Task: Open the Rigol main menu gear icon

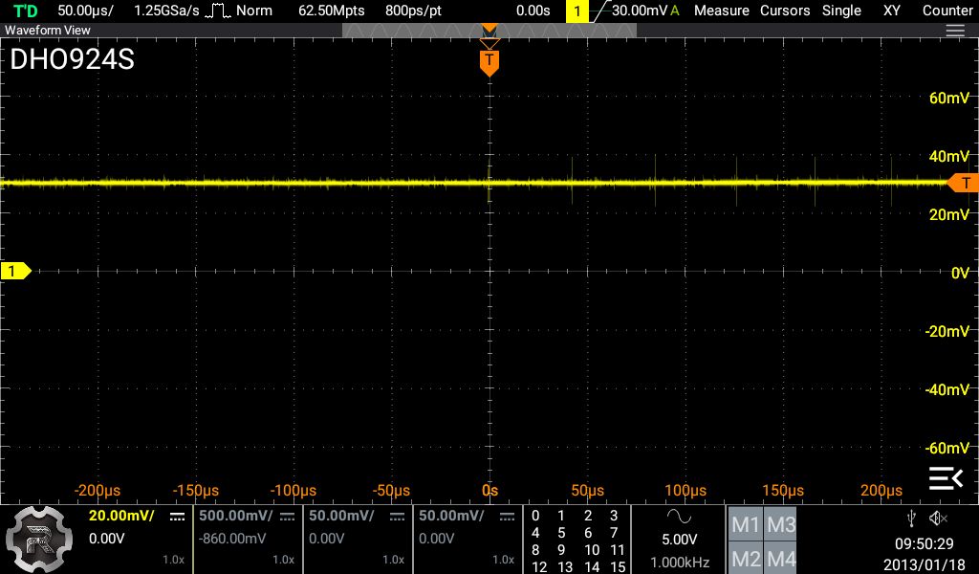Action: 39,539
